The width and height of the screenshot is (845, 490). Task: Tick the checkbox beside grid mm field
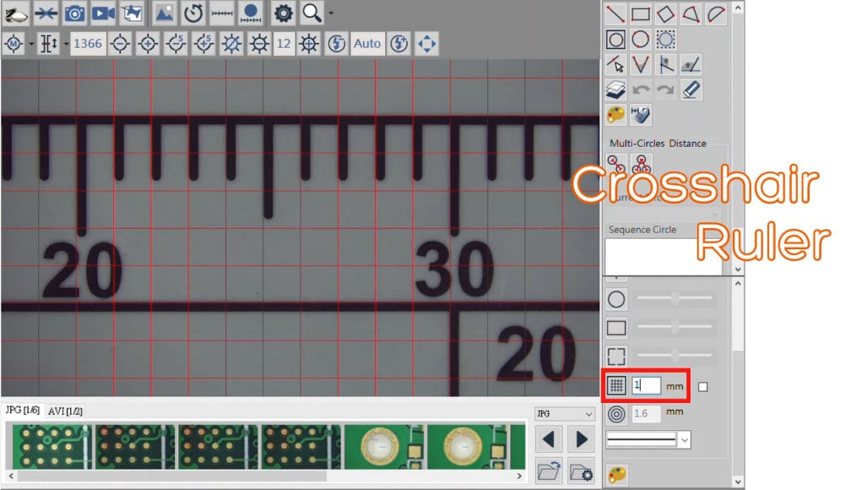tap(703, 387)
